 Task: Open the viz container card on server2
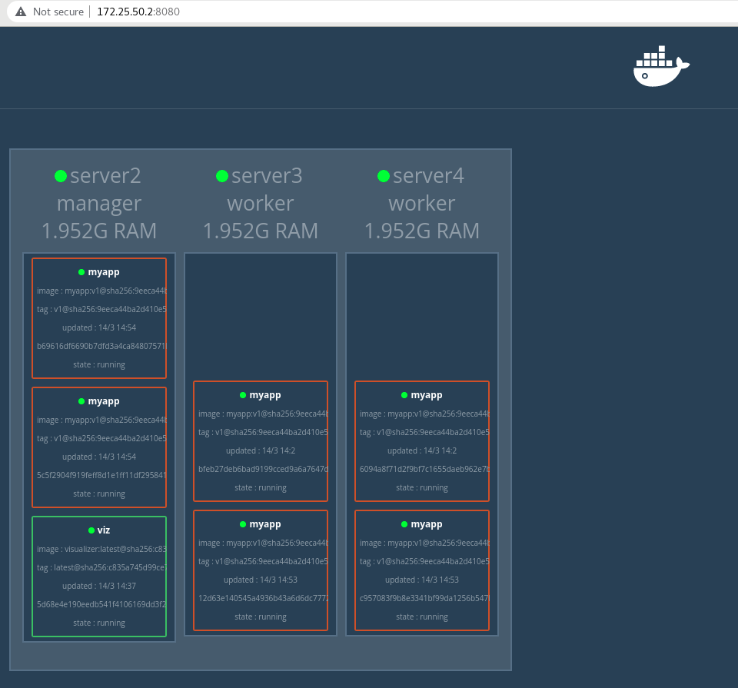click(99, 577)
